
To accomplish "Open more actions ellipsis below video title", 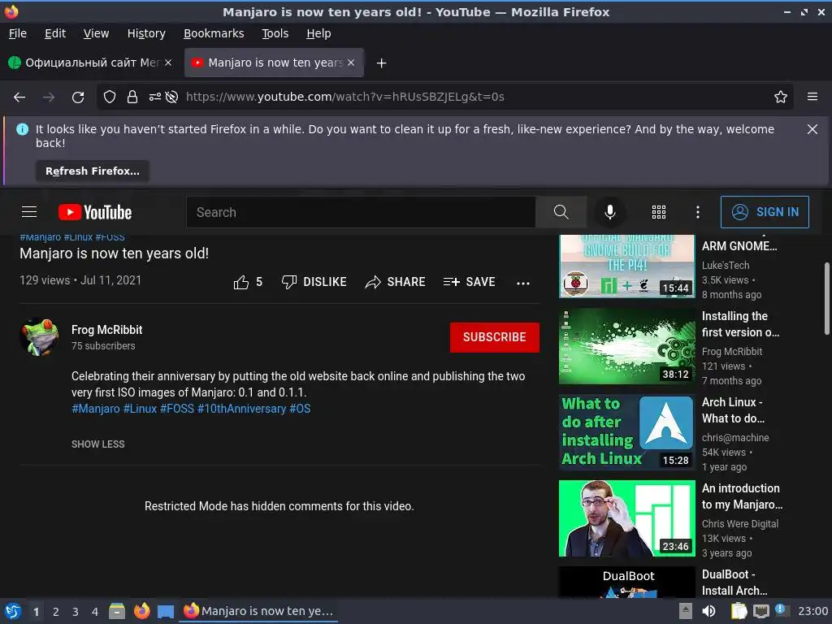I will (x=523, y=283).
